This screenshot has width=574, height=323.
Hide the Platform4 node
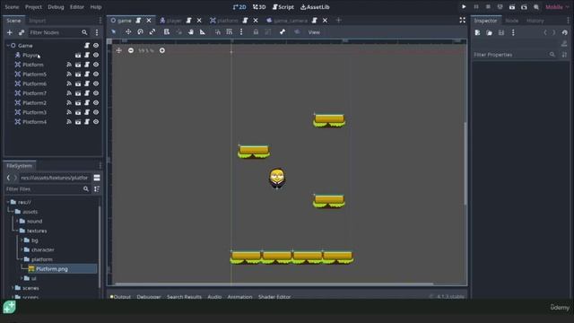click(x=96, y=122)
